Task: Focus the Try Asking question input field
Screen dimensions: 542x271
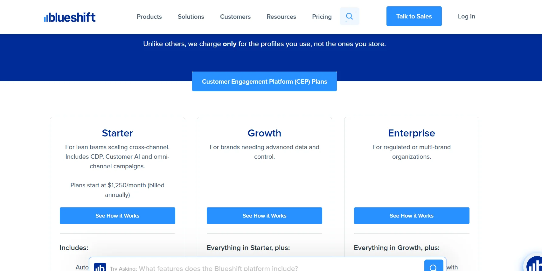Action: 254,268
